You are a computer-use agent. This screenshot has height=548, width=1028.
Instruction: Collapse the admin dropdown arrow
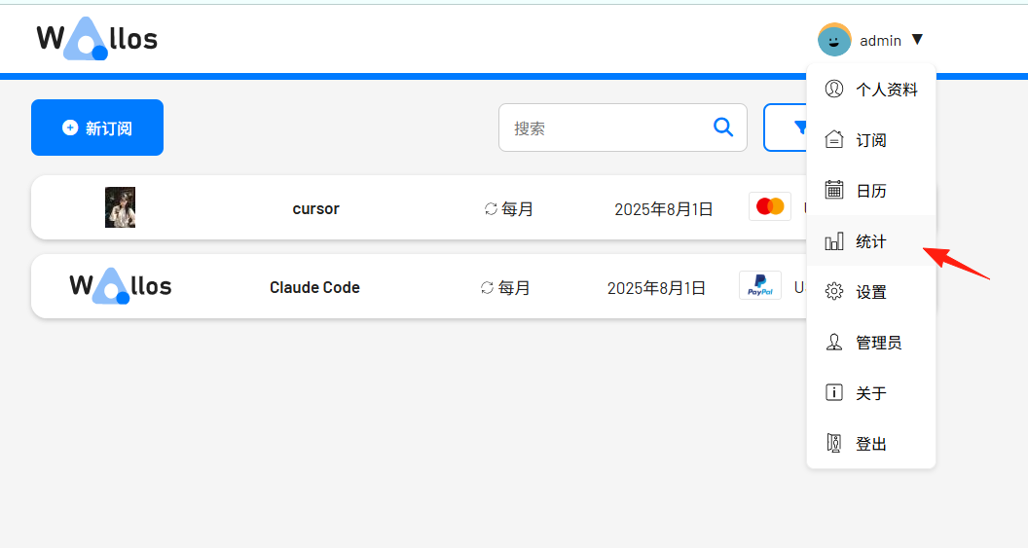click(917, 40)
